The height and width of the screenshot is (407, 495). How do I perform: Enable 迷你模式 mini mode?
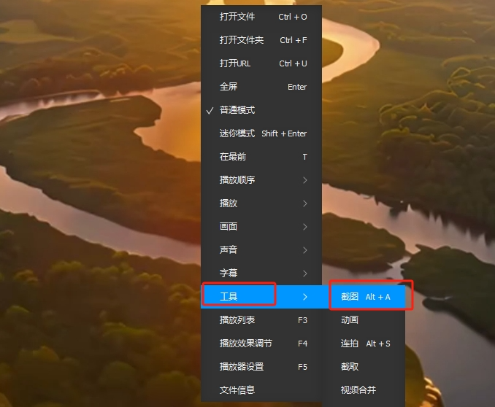(261, 133)
